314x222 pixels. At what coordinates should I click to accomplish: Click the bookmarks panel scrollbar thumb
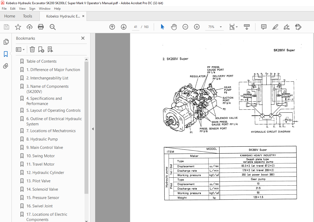tap(86, 127)
